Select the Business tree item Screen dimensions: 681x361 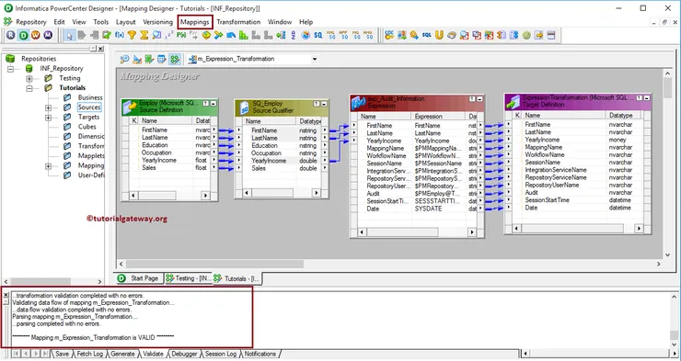(90, 97)
